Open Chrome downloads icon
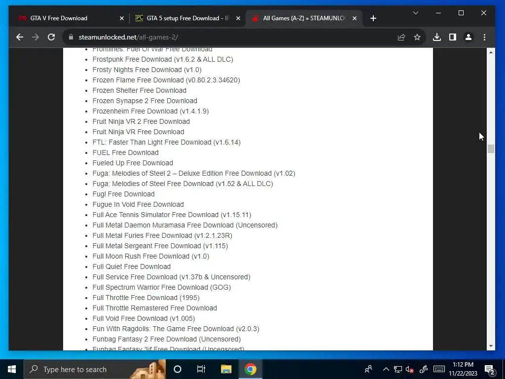Image resolution: width=505 pixels, height=379 pixels. pos(437,37)
